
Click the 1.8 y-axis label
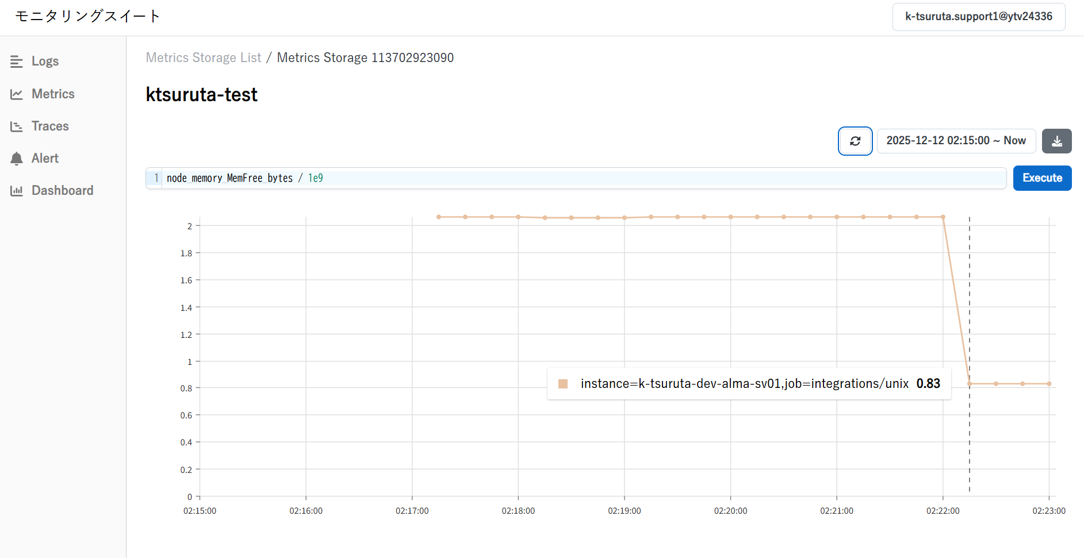[186, 253]
